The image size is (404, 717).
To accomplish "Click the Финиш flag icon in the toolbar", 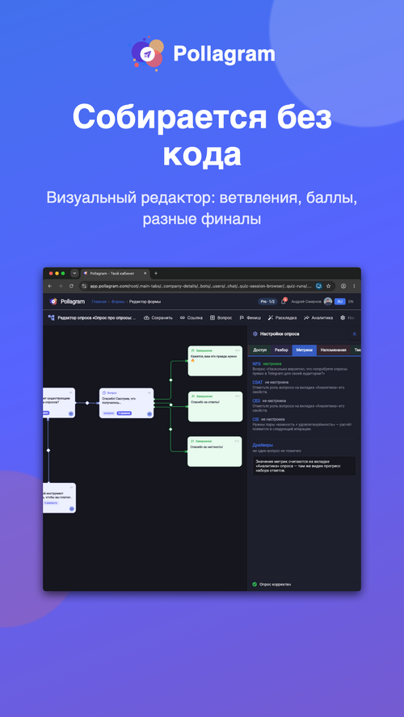I will (242, 318).
